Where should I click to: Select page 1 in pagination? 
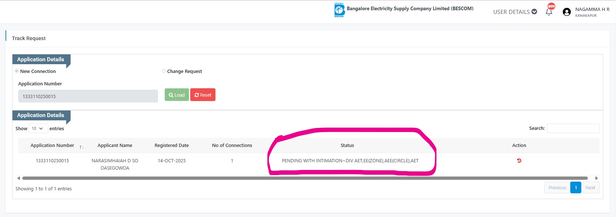(575, 187)
